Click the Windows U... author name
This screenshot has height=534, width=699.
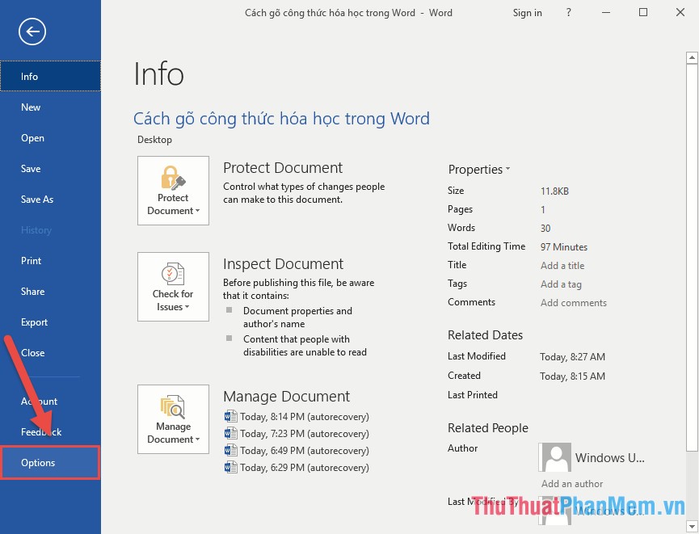(610, 458)
